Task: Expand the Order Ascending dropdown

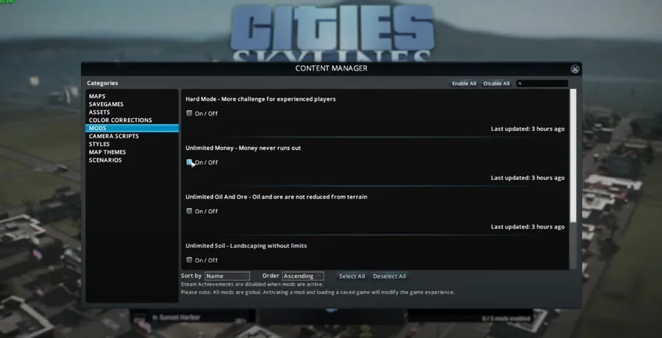Action: pos(303,276)
